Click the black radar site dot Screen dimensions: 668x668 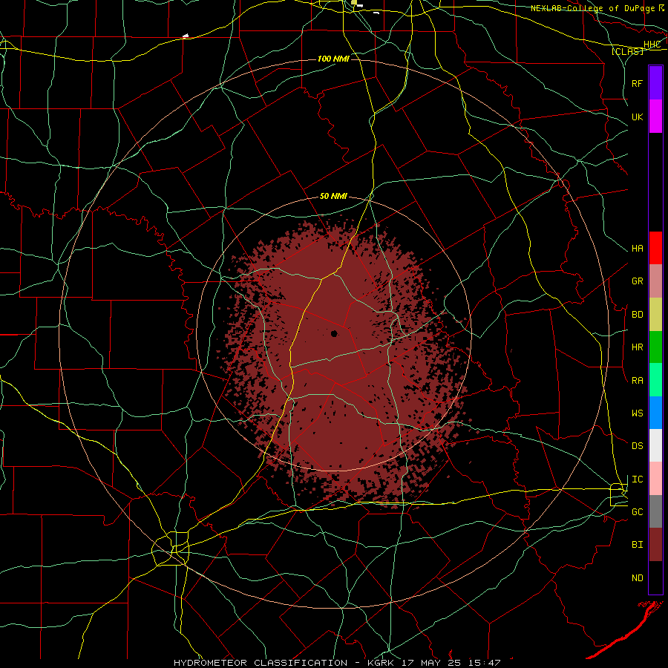pos(334,333)
